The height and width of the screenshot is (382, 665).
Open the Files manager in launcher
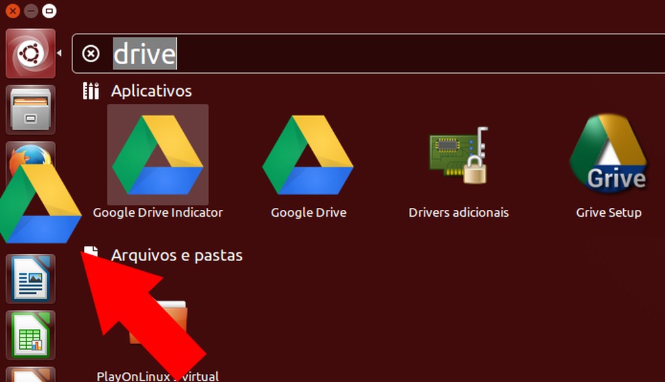pyautogui.click(x=30, y=110)
